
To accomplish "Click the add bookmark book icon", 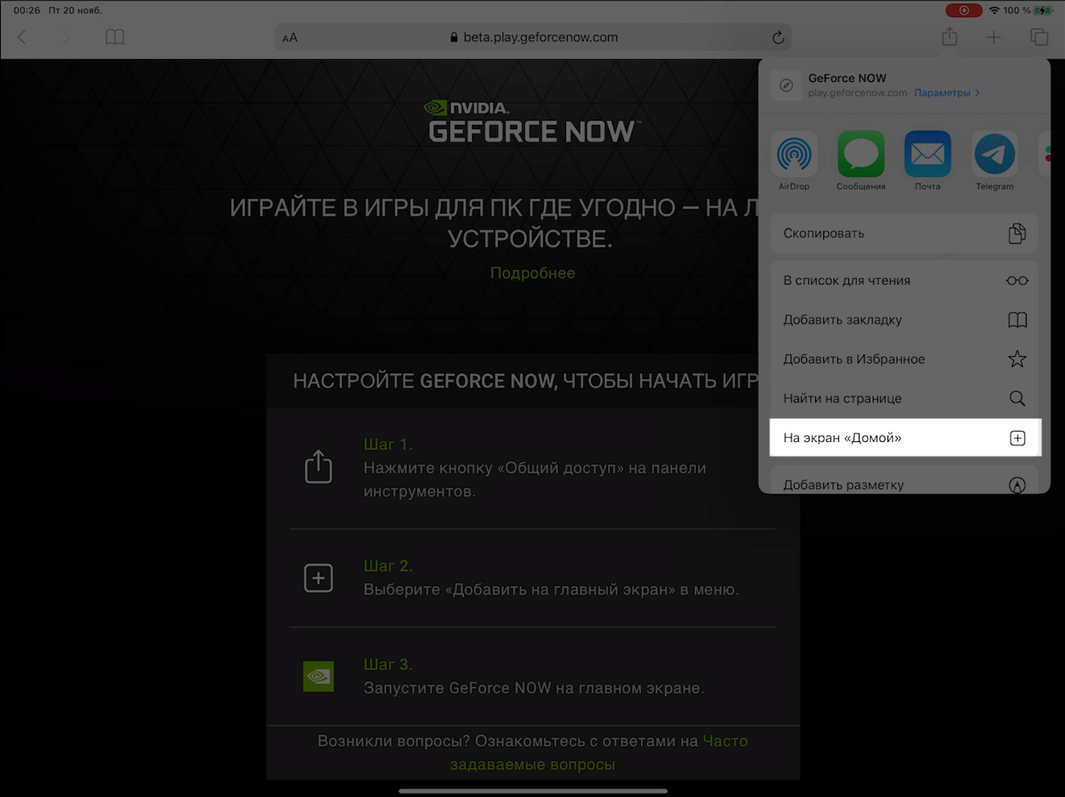I will [1017, 320].
